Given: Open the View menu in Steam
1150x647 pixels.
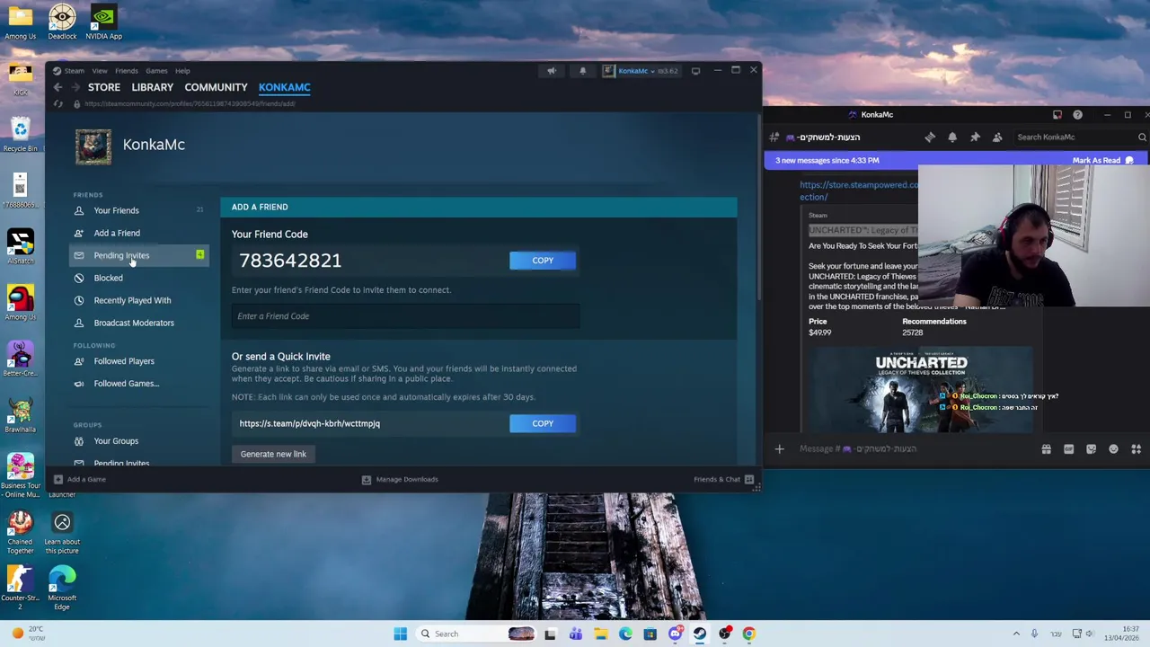Looking at the screenshot, I should coord(100,71).
